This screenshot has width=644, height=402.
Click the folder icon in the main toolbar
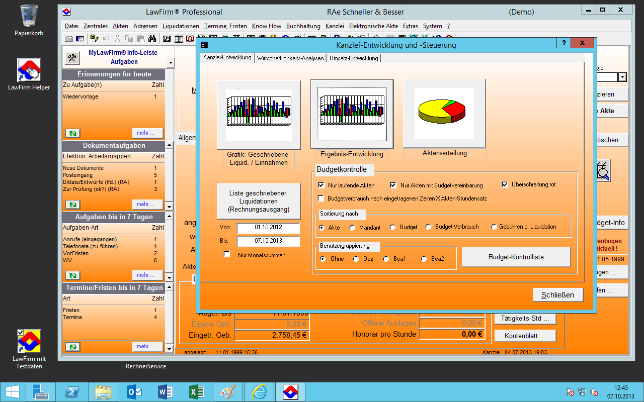[68, 39]
